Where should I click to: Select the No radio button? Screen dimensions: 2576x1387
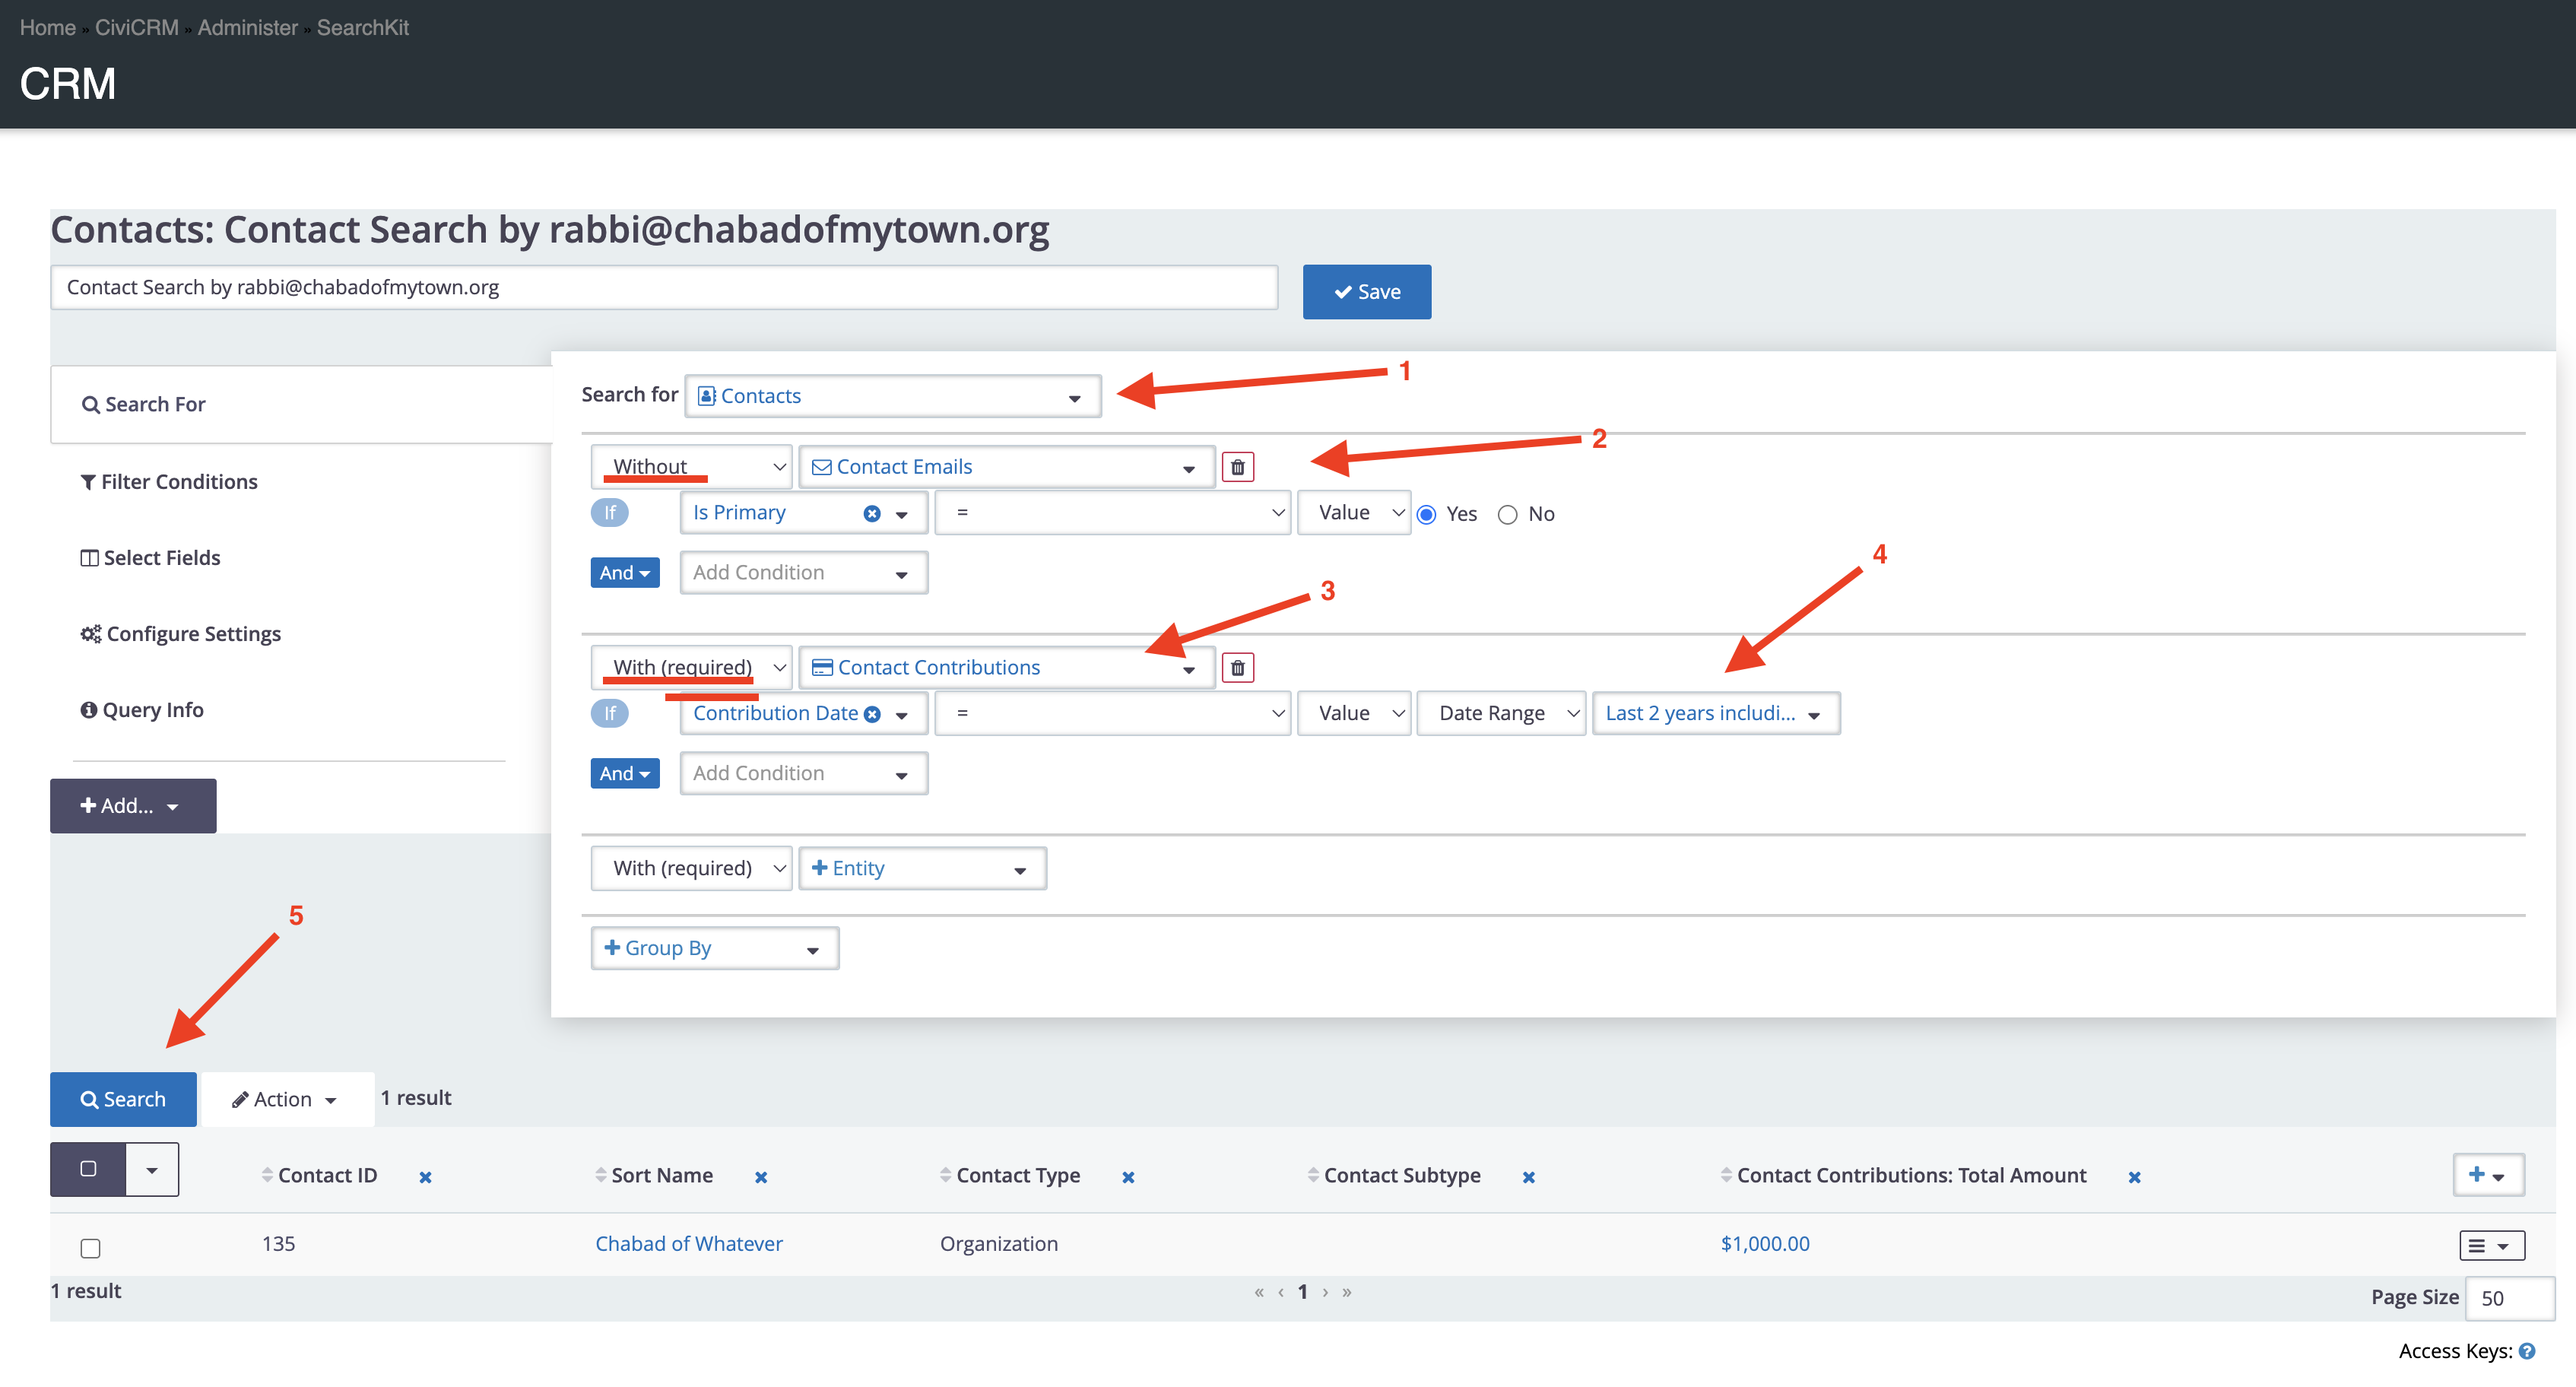click(1507, 515)
